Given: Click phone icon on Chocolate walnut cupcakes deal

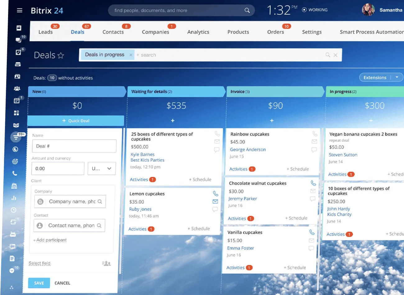Looking at the screenshot, I should tap(313, 183).
